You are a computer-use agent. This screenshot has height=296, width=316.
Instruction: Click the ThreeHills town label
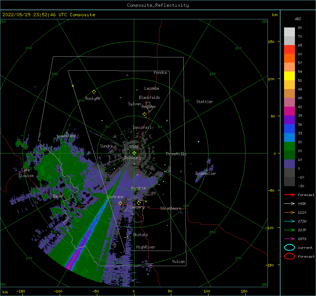click(176, 154)
